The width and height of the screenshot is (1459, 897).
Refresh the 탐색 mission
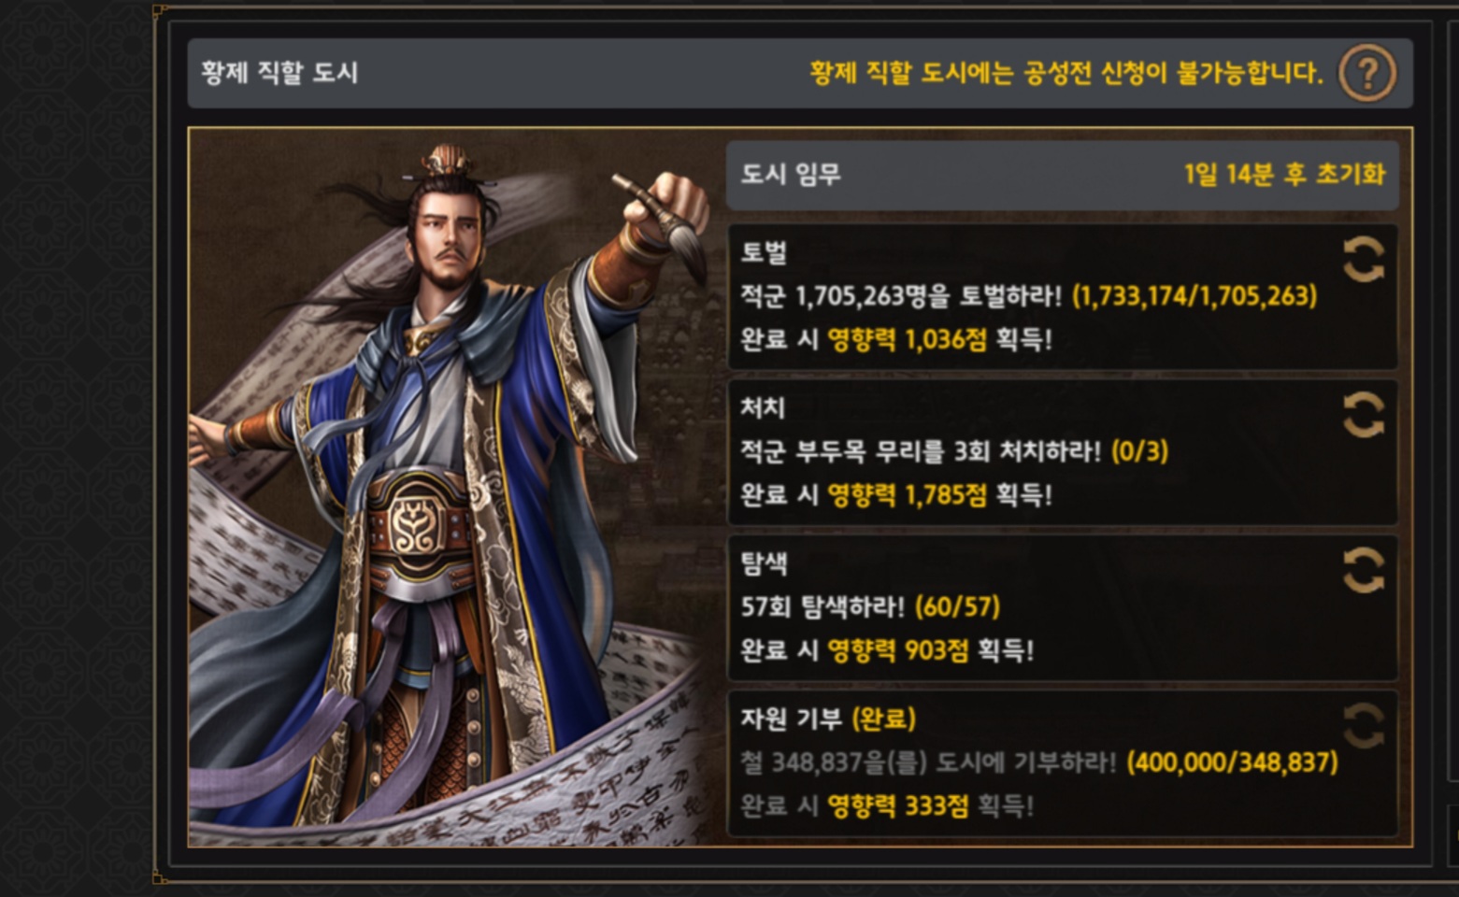(1364, 569)
